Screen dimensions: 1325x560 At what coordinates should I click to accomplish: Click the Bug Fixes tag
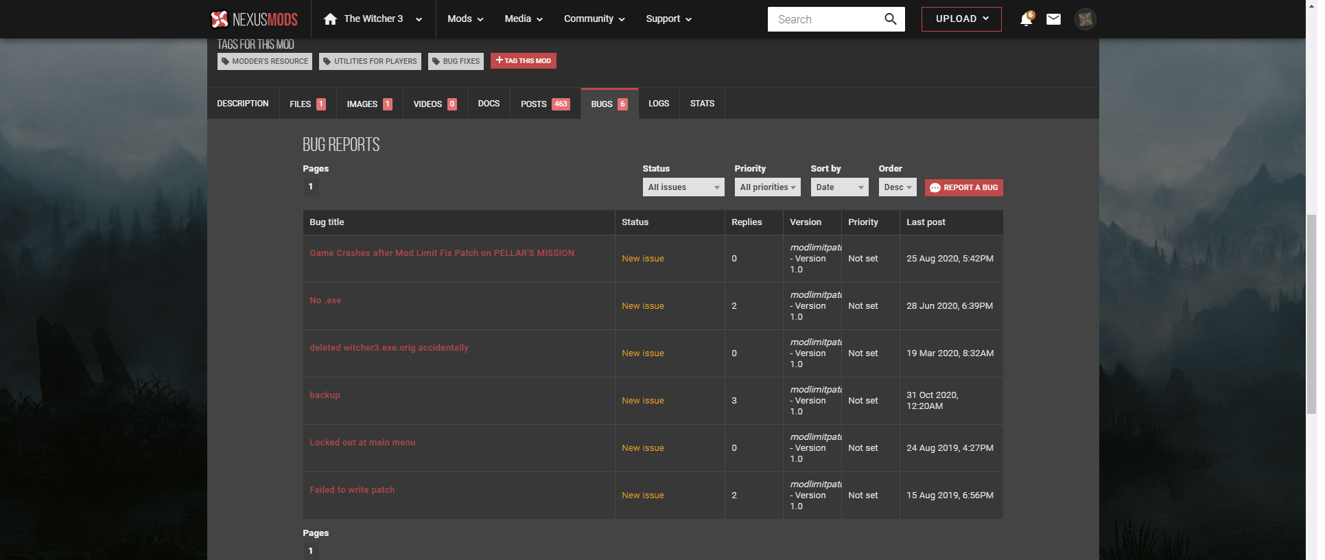tap(456, 61)
